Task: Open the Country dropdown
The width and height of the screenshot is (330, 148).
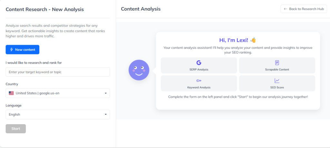Action: (x=58, y=93)
